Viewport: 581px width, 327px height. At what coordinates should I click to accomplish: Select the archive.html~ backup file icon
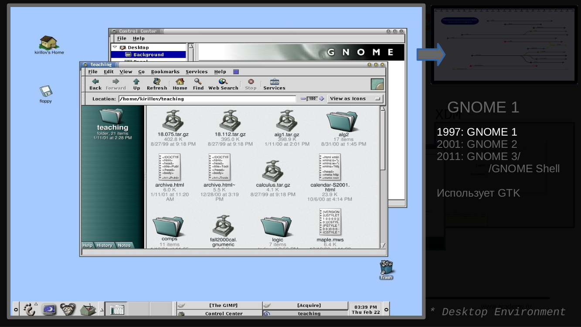(219, 167)
